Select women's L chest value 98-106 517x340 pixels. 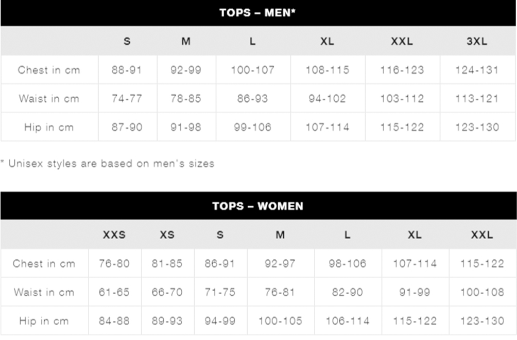point(348,263)
